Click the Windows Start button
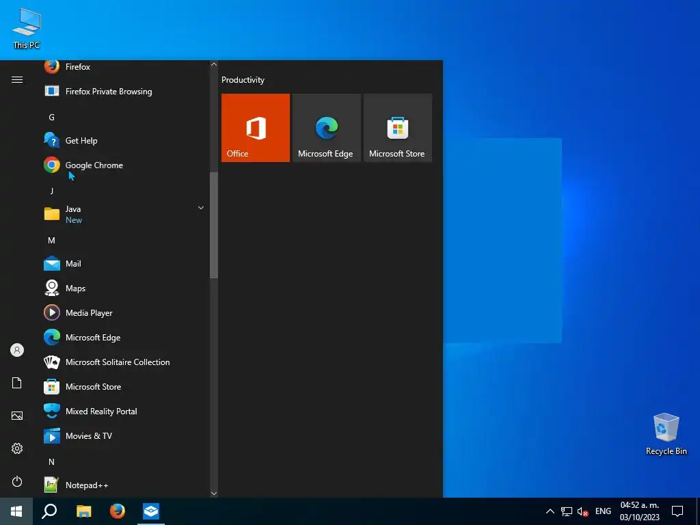This screenshot has width=700, height=525. (x=16, y=511)
